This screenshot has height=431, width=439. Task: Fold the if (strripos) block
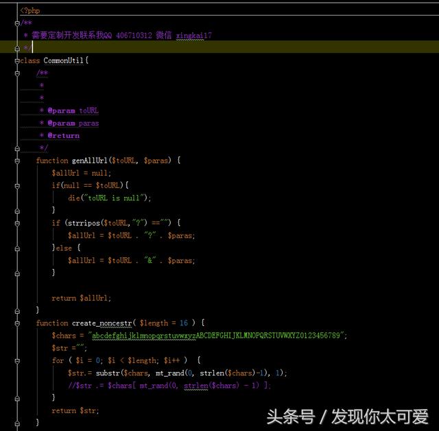(x=17, y=223)
